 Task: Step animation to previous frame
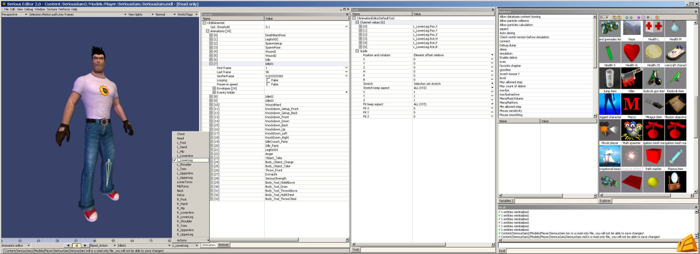click(68, 246)
